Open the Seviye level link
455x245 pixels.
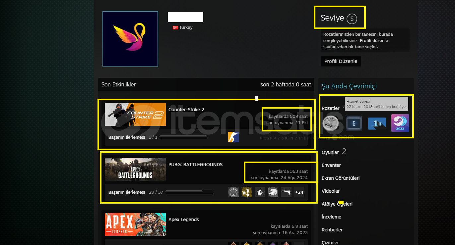[332, 18]
